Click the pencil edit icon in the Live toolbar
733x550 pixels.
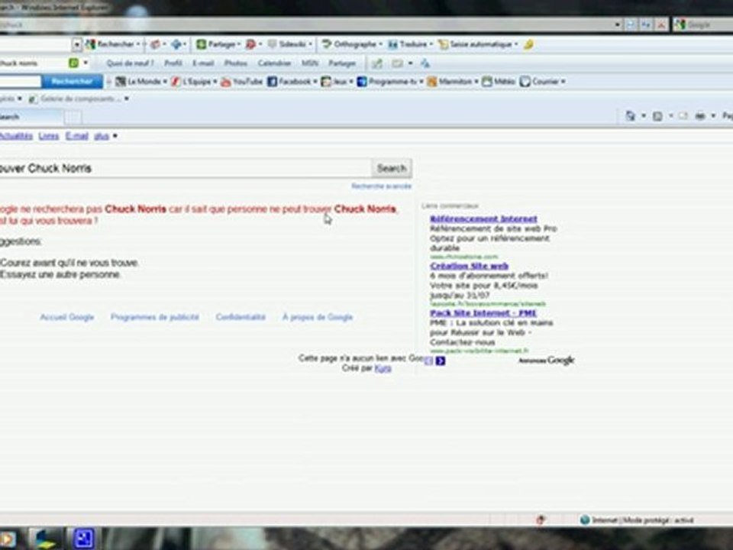click(x=376, y=63)
